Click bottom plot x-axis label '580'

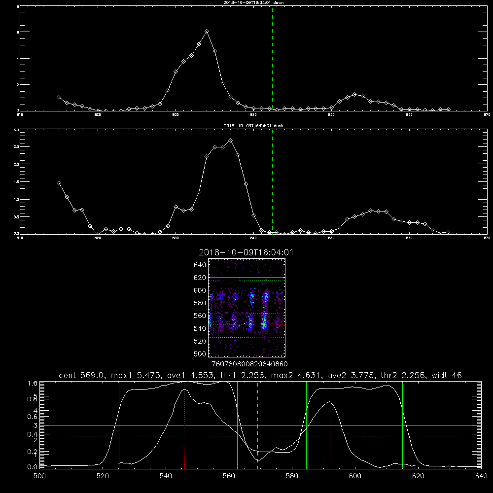[292, 476]
